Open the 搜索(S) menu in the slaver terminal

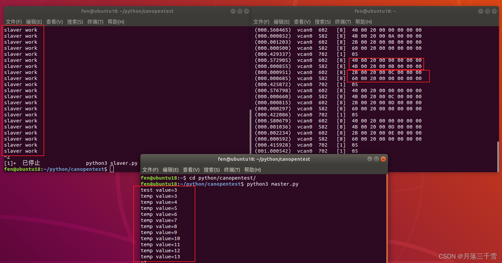(x=75, y=22)
